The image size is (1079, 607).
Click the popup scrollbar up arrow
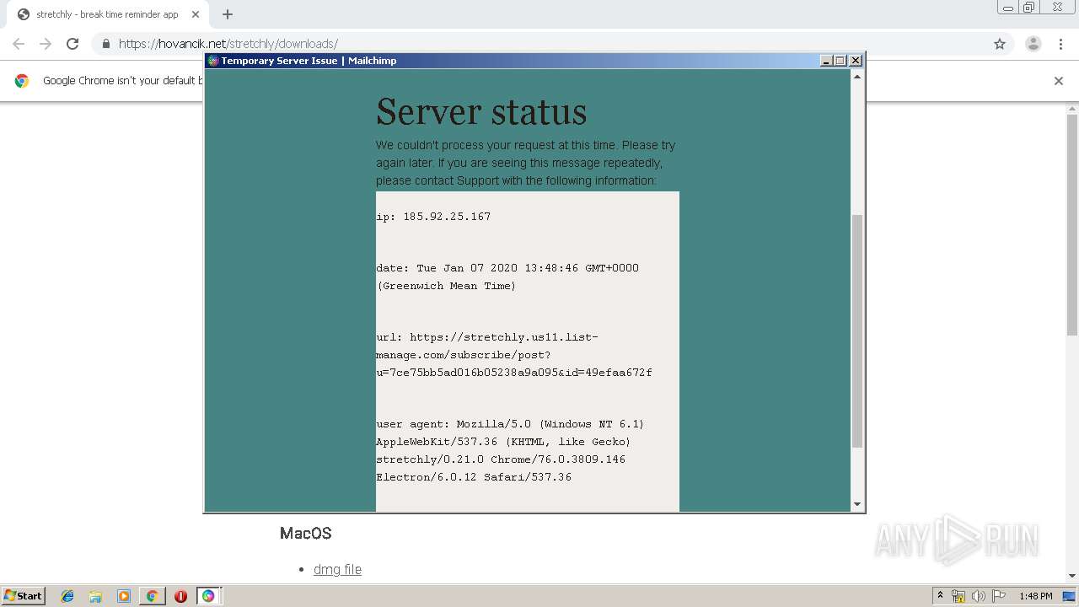pyautogui.click(x=857, y=77)
